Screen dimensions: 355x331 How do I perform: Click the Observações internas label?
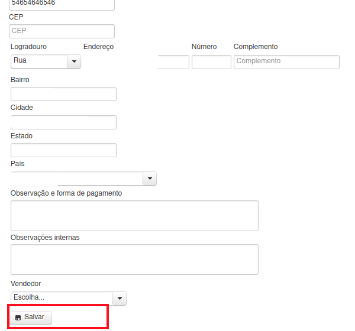[x=45, y=238]
